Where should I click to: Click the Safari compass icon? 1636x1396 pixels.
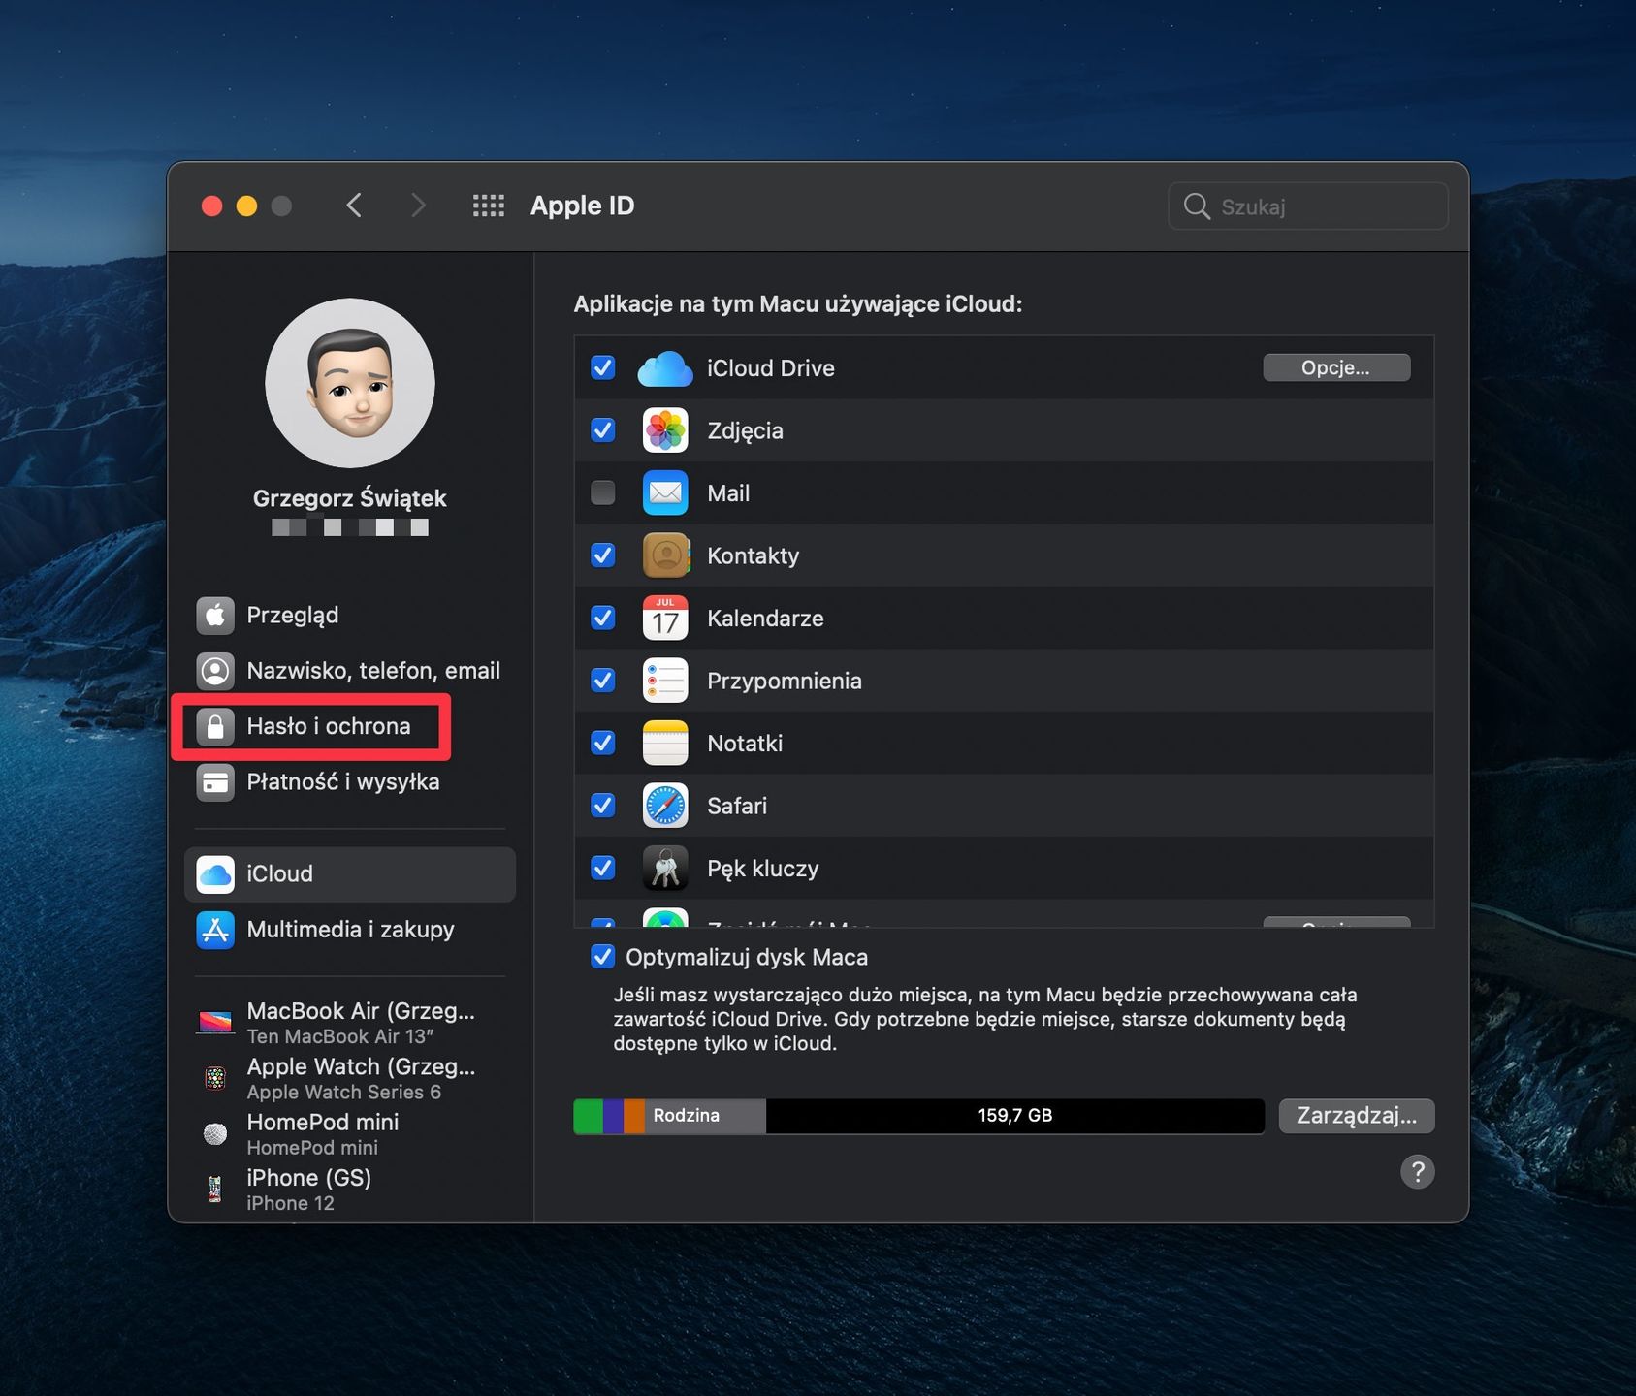click(x=665, y=806)
